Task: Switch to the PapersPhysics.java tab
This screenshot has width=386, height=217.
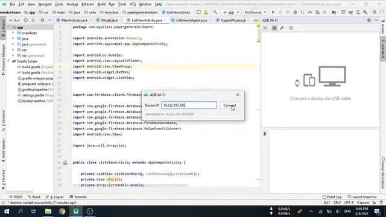Action: (233, 20)
